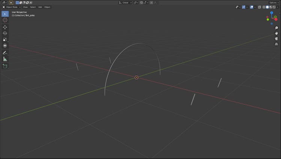Select the Move tool
Image resolution: width=281 pixels, height=159 pixels.
click(5, 27)
